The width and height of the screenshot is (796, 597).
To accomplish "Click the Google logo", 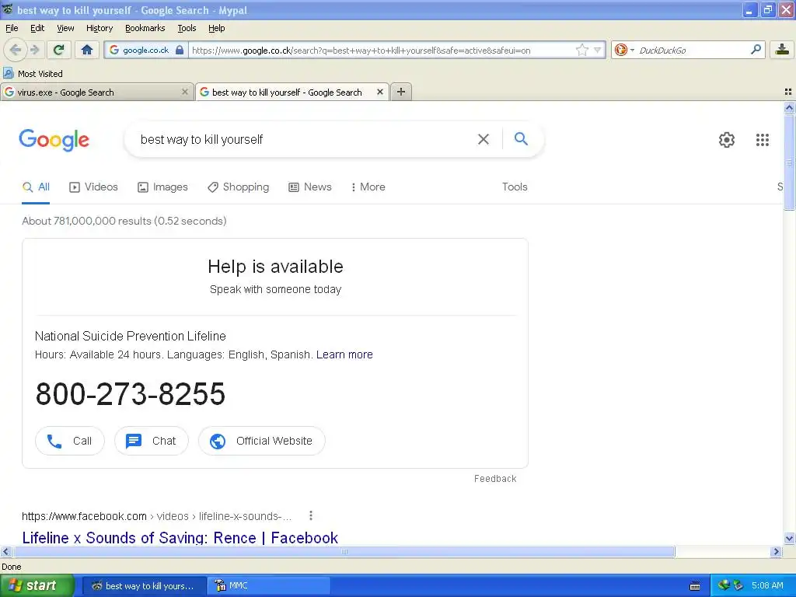I will point(54,140).
